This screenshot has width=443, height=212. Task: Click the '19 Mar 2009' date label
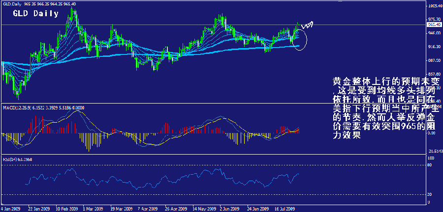(x=121, y=209)
